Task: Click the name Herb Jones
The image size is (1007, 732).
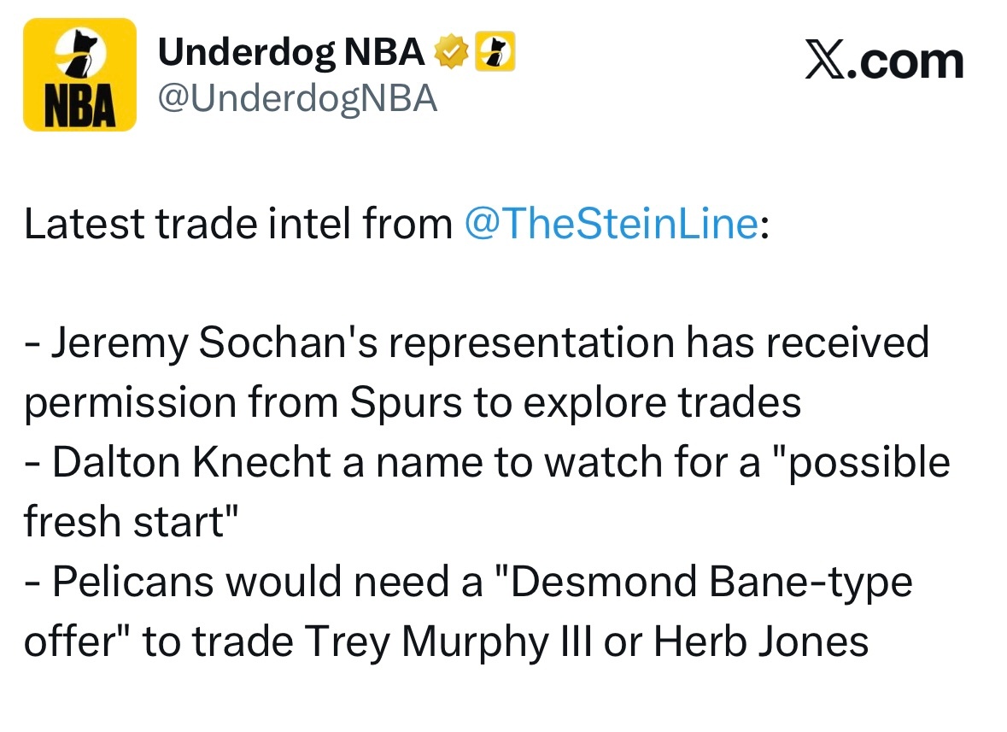Action: coord(761,642)
